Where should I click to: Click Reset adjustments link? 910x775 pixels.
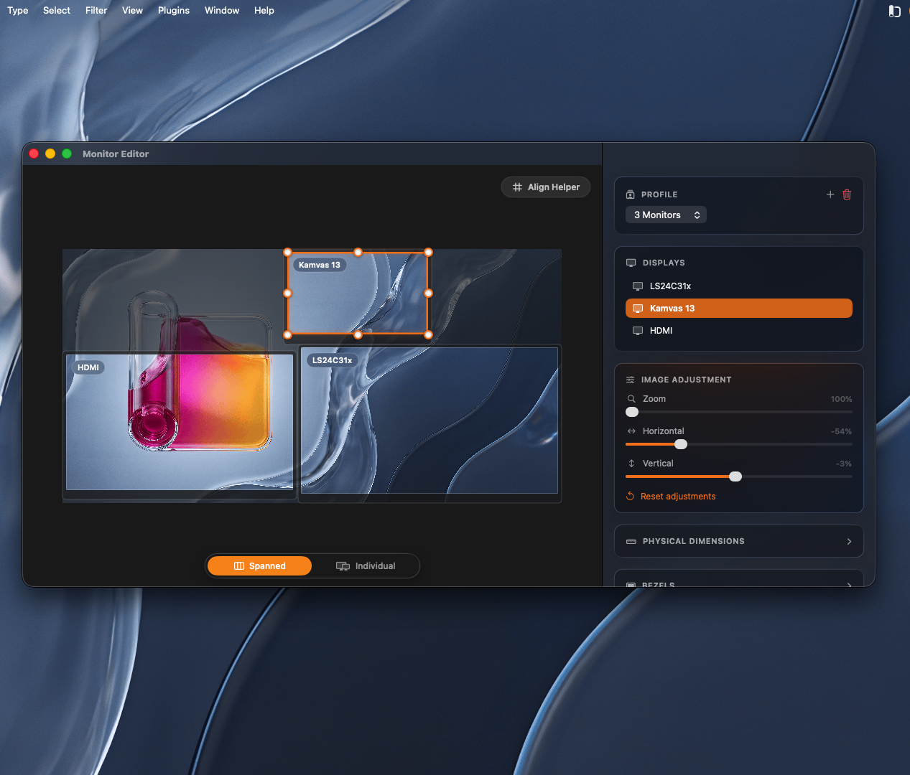point(671,497)
